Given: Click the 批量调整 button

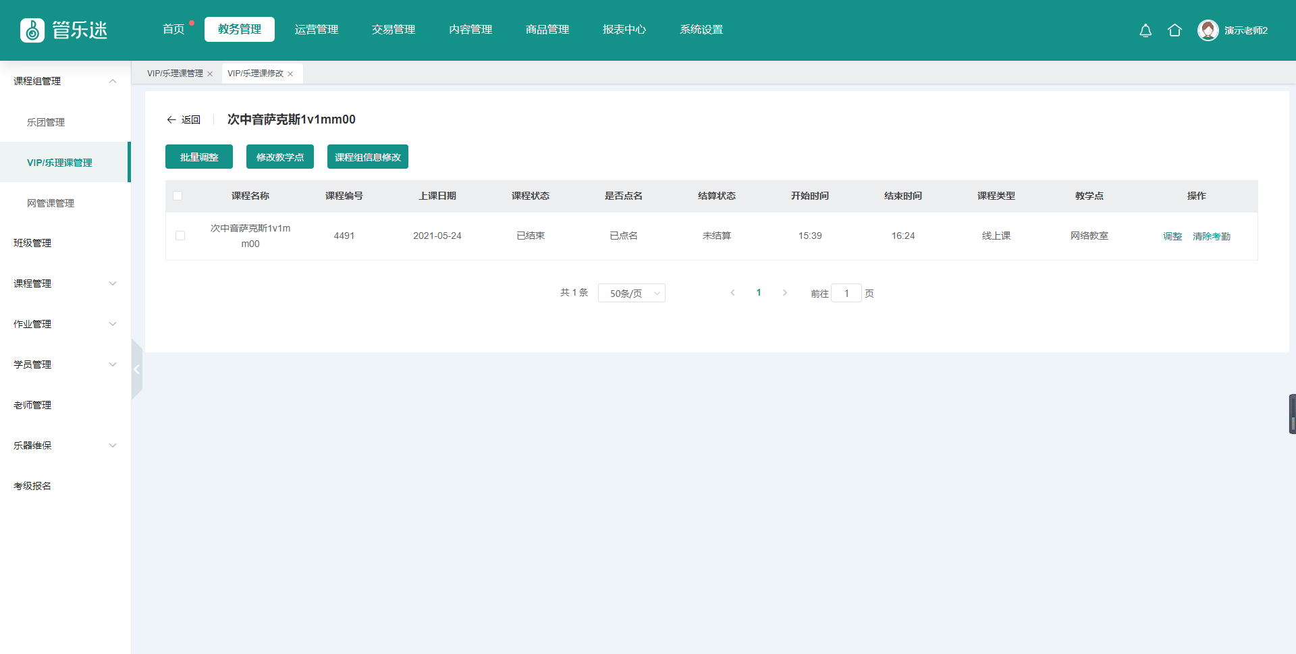Looking at the screenshot, I should click(x=199, y=157).
